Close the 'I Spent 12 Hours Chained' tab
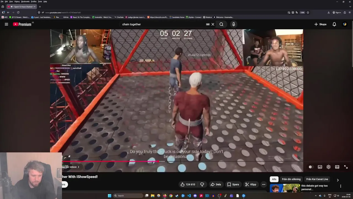This screenshot has height=199, width=353. click(34, 7)
